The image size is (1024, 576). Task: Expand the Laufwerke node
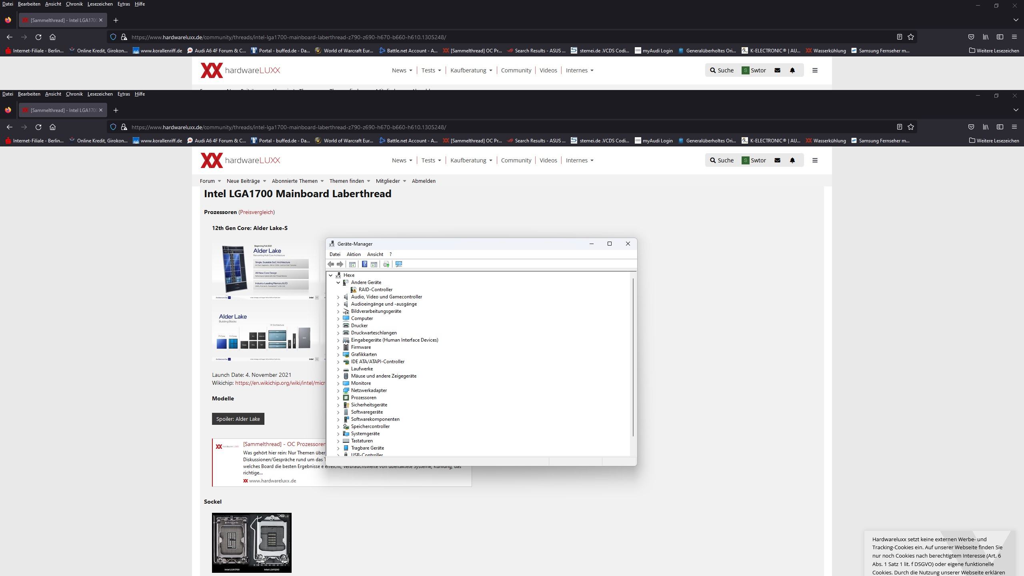[338, 369]
